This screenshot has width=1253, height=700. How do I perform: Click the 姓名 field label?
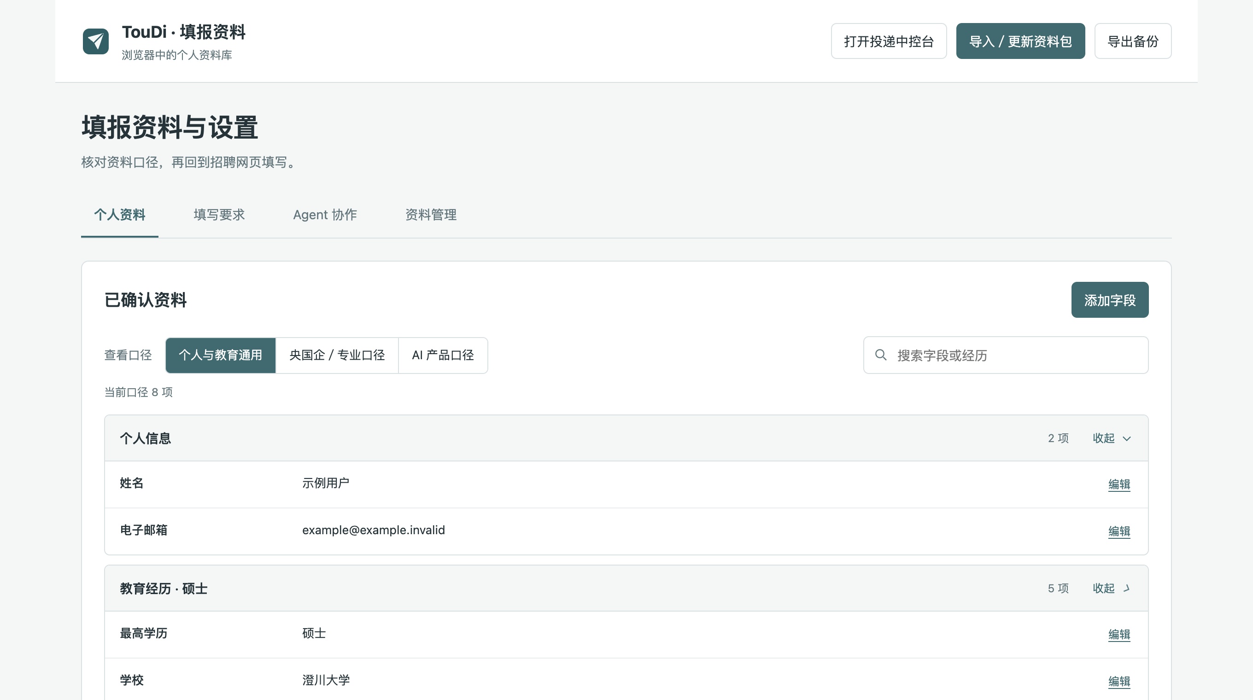(132, 483)
